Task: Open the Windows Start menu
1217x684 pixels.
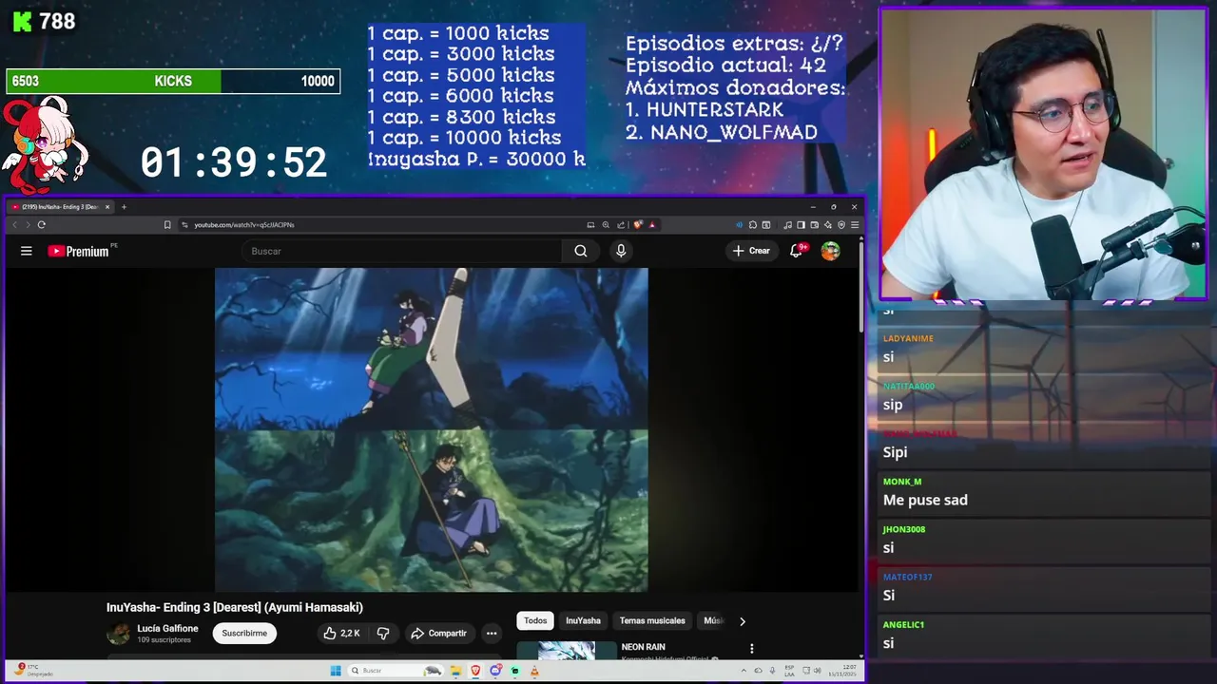Action: tap(336, 671)
